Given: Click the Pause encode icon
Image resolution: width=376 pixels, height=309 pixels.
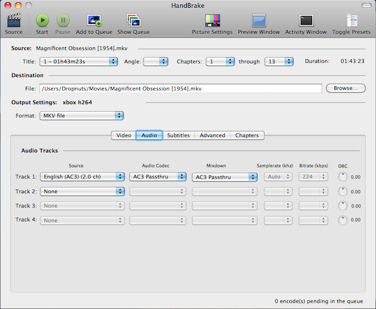Looking at the screenshot, I should pyautogui.click(x=63, y=20).
